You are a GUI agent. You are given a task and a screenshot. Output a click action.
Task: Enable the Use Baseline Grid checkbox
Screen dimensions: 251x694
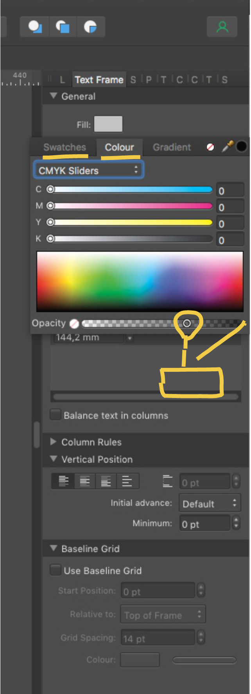[x=56, y=570]
